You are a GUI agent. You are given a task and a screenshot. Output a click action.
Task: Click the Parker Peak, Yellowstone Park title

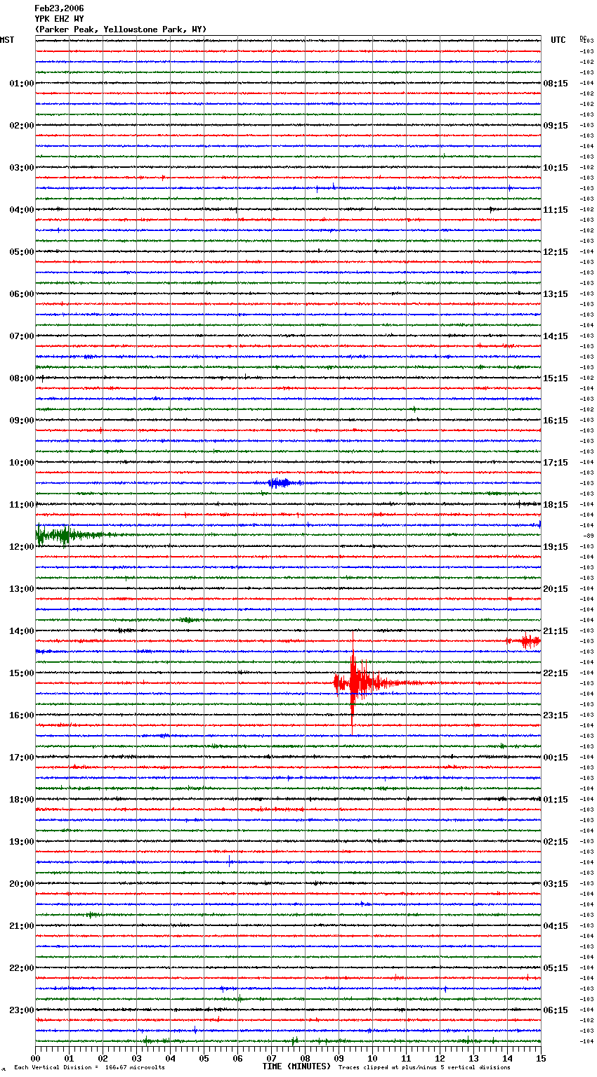coord(121,29)
